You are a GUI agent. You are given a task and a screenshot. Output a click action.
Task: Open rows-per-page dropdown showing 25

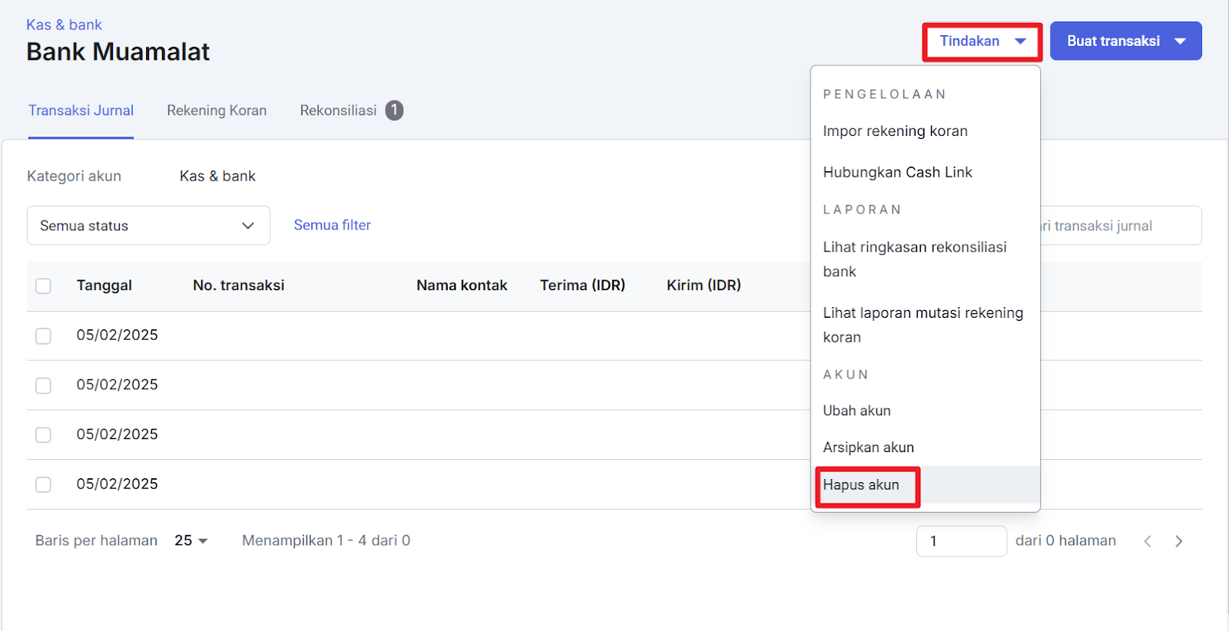(x=191, y=540)
